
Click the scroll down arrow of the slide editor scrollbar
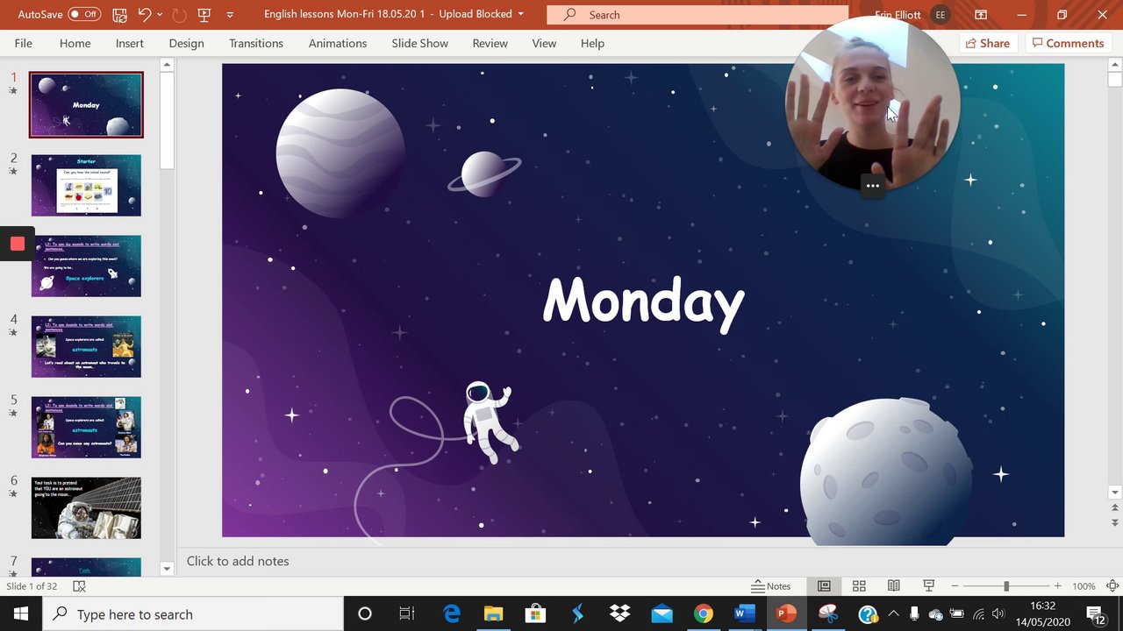(x=1115, y=493)
